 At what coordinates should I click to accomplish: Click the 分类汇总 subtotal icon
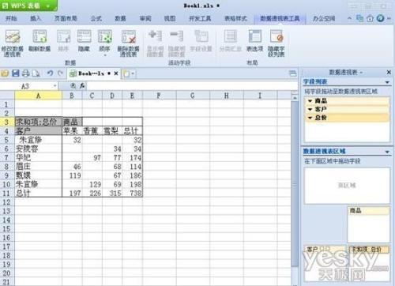[231, 36]
